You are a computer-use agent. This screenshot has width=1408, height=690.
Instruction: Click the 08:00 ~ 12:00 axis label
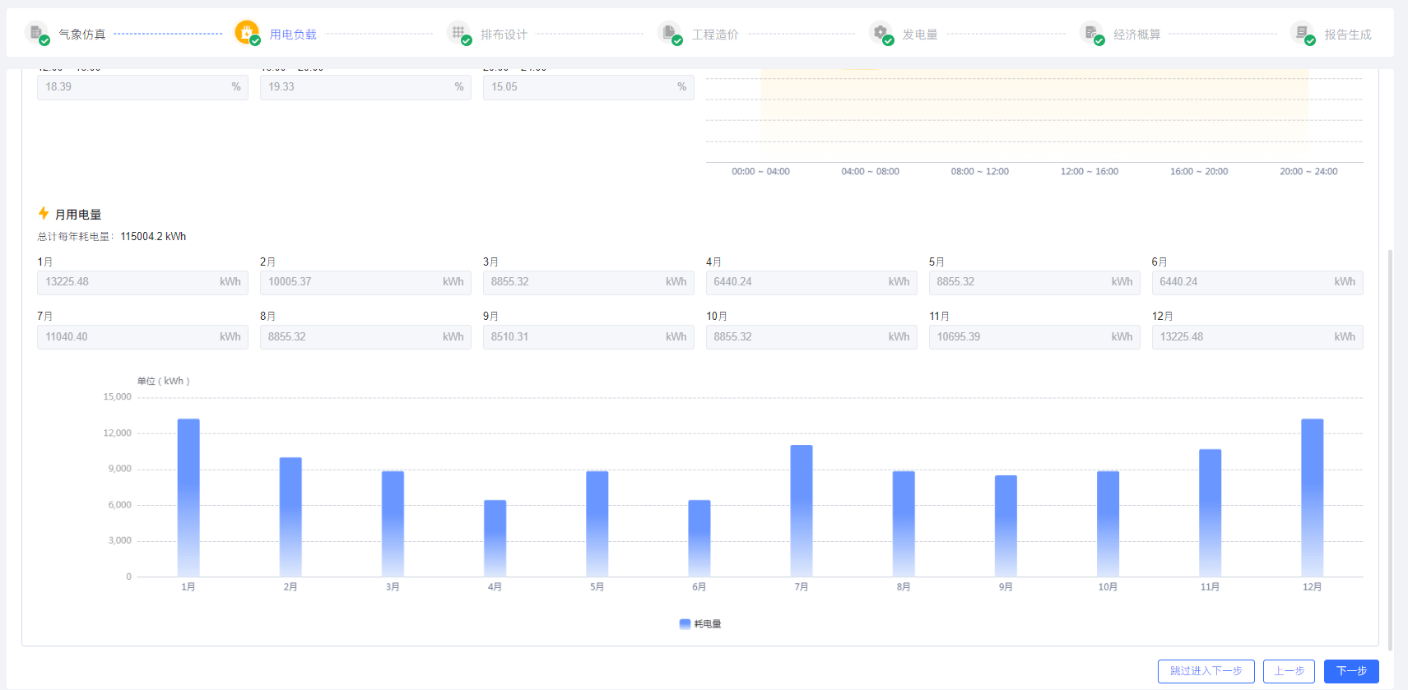(979, 172)
